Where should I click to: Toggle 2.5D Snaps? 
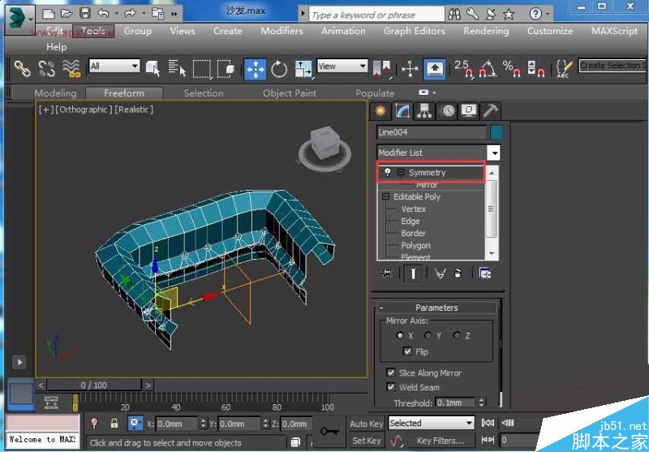(x=463, y=69)
